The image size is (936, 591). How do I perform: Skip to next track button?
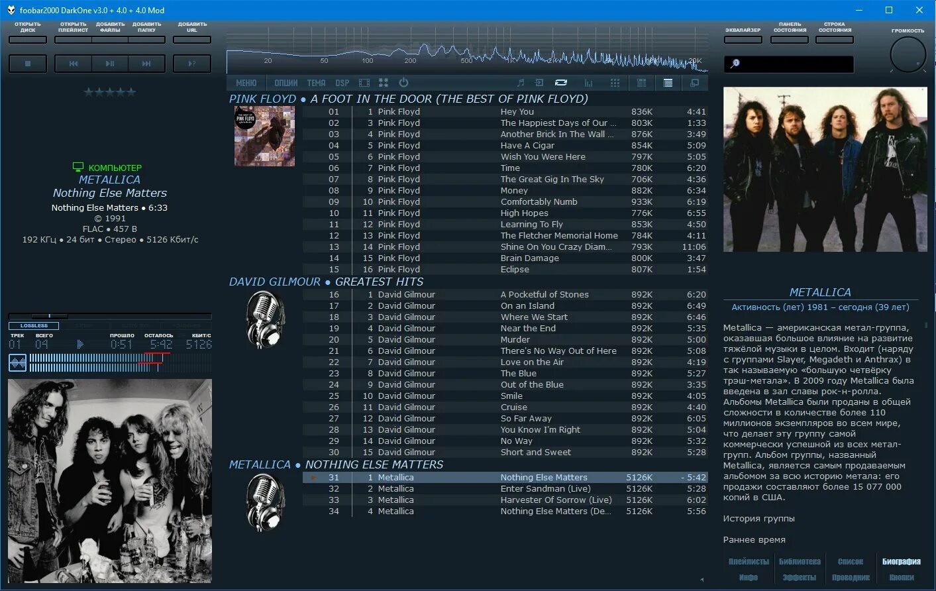point(146,64)
